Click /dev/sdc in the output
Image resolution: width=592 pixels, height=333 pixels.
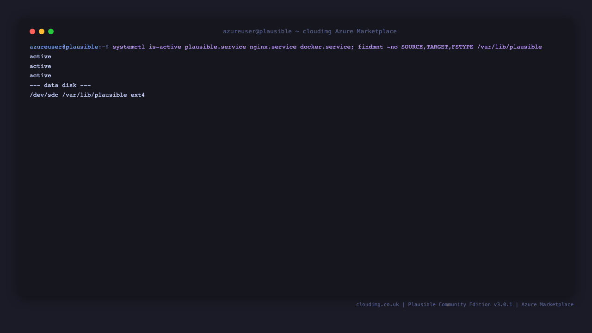(x=44, y=95)
